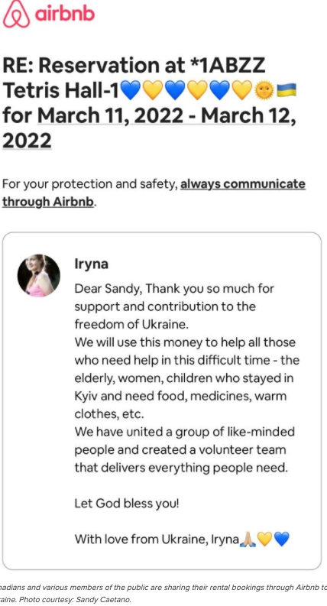327x606 pixels.
Task: Click the sun face emoji in title
Action: pyautogui.click(x=264, y=90)
